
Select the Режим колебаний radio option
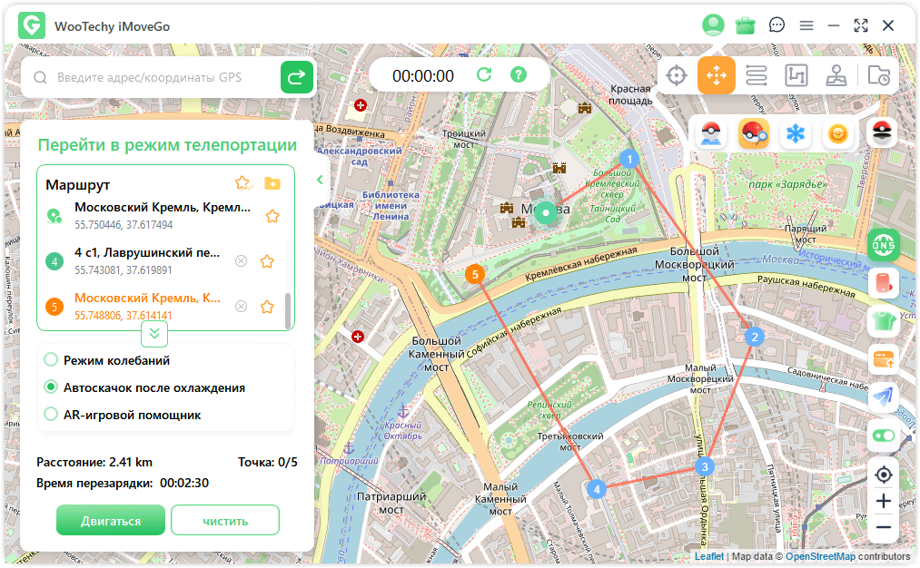[x=52, y=359]
